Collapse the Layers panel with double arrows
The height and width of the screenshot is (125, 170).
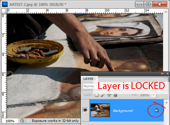(x=162, y=73)
